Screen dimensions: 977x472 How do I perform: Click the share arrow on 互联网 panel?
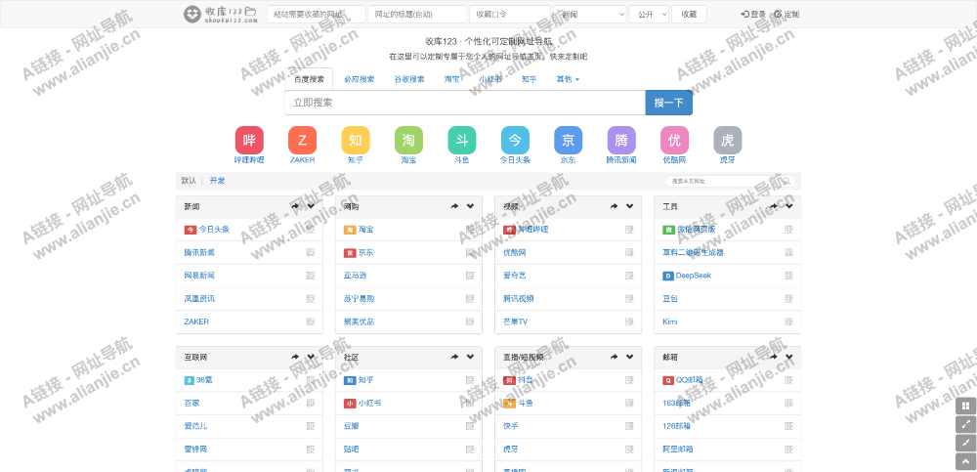[295, 358]
